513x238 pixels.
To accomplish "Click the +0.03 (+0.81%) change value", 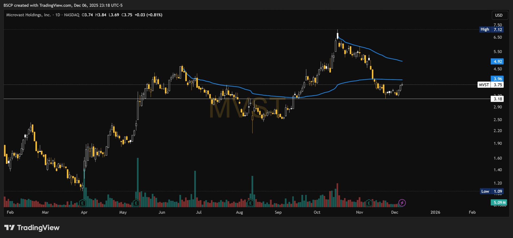I will coord(149,15).
